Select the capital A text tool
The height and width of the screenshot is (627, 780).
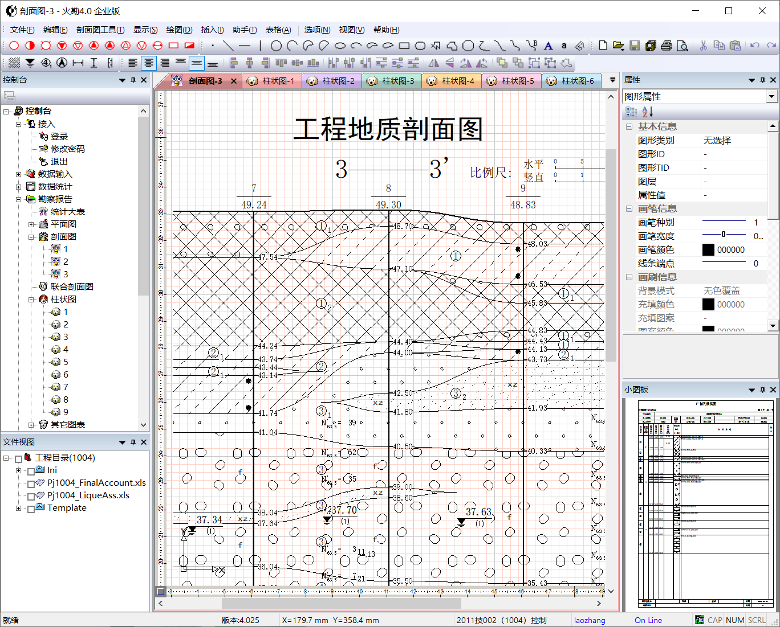pyautogui.click(x=548, y=46)
